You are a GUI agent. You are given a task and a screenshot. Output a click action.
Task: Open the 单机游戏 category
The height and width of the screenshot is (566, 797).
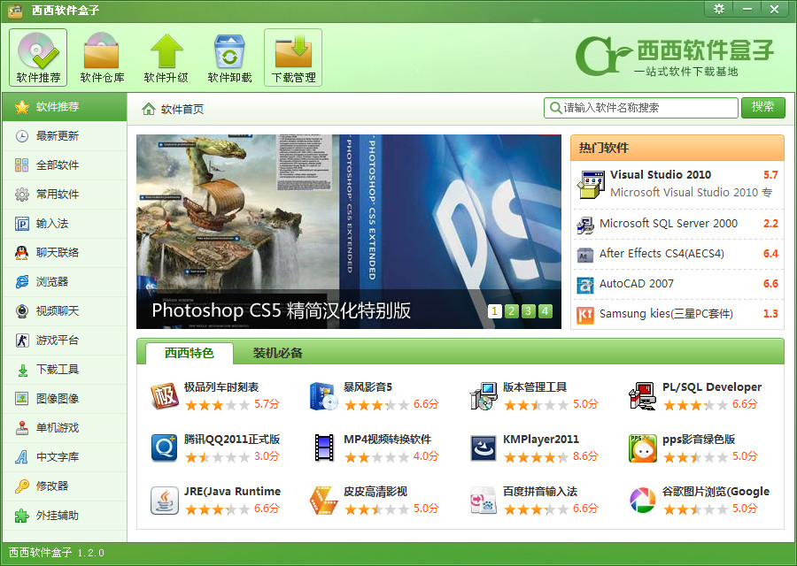pyautogui.click(x=65, y=428)
